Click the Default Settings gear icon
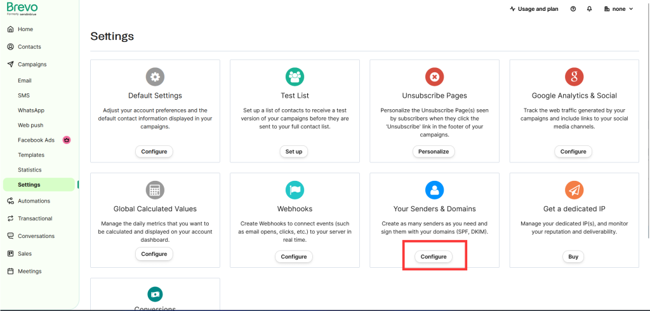The width and height of the screenshot is (650, 311). click(x=155, y=77)
